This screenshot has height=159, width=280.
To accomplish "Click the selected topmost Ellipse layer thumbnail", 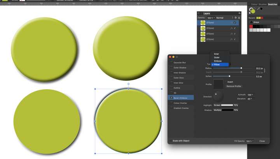I will tap(203, 23).
